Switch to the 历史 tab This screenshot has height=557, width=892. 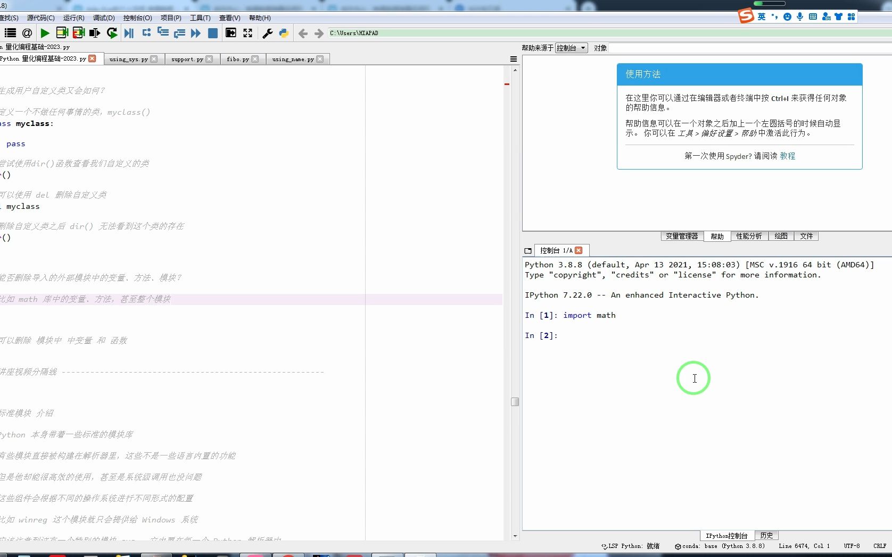766,535
